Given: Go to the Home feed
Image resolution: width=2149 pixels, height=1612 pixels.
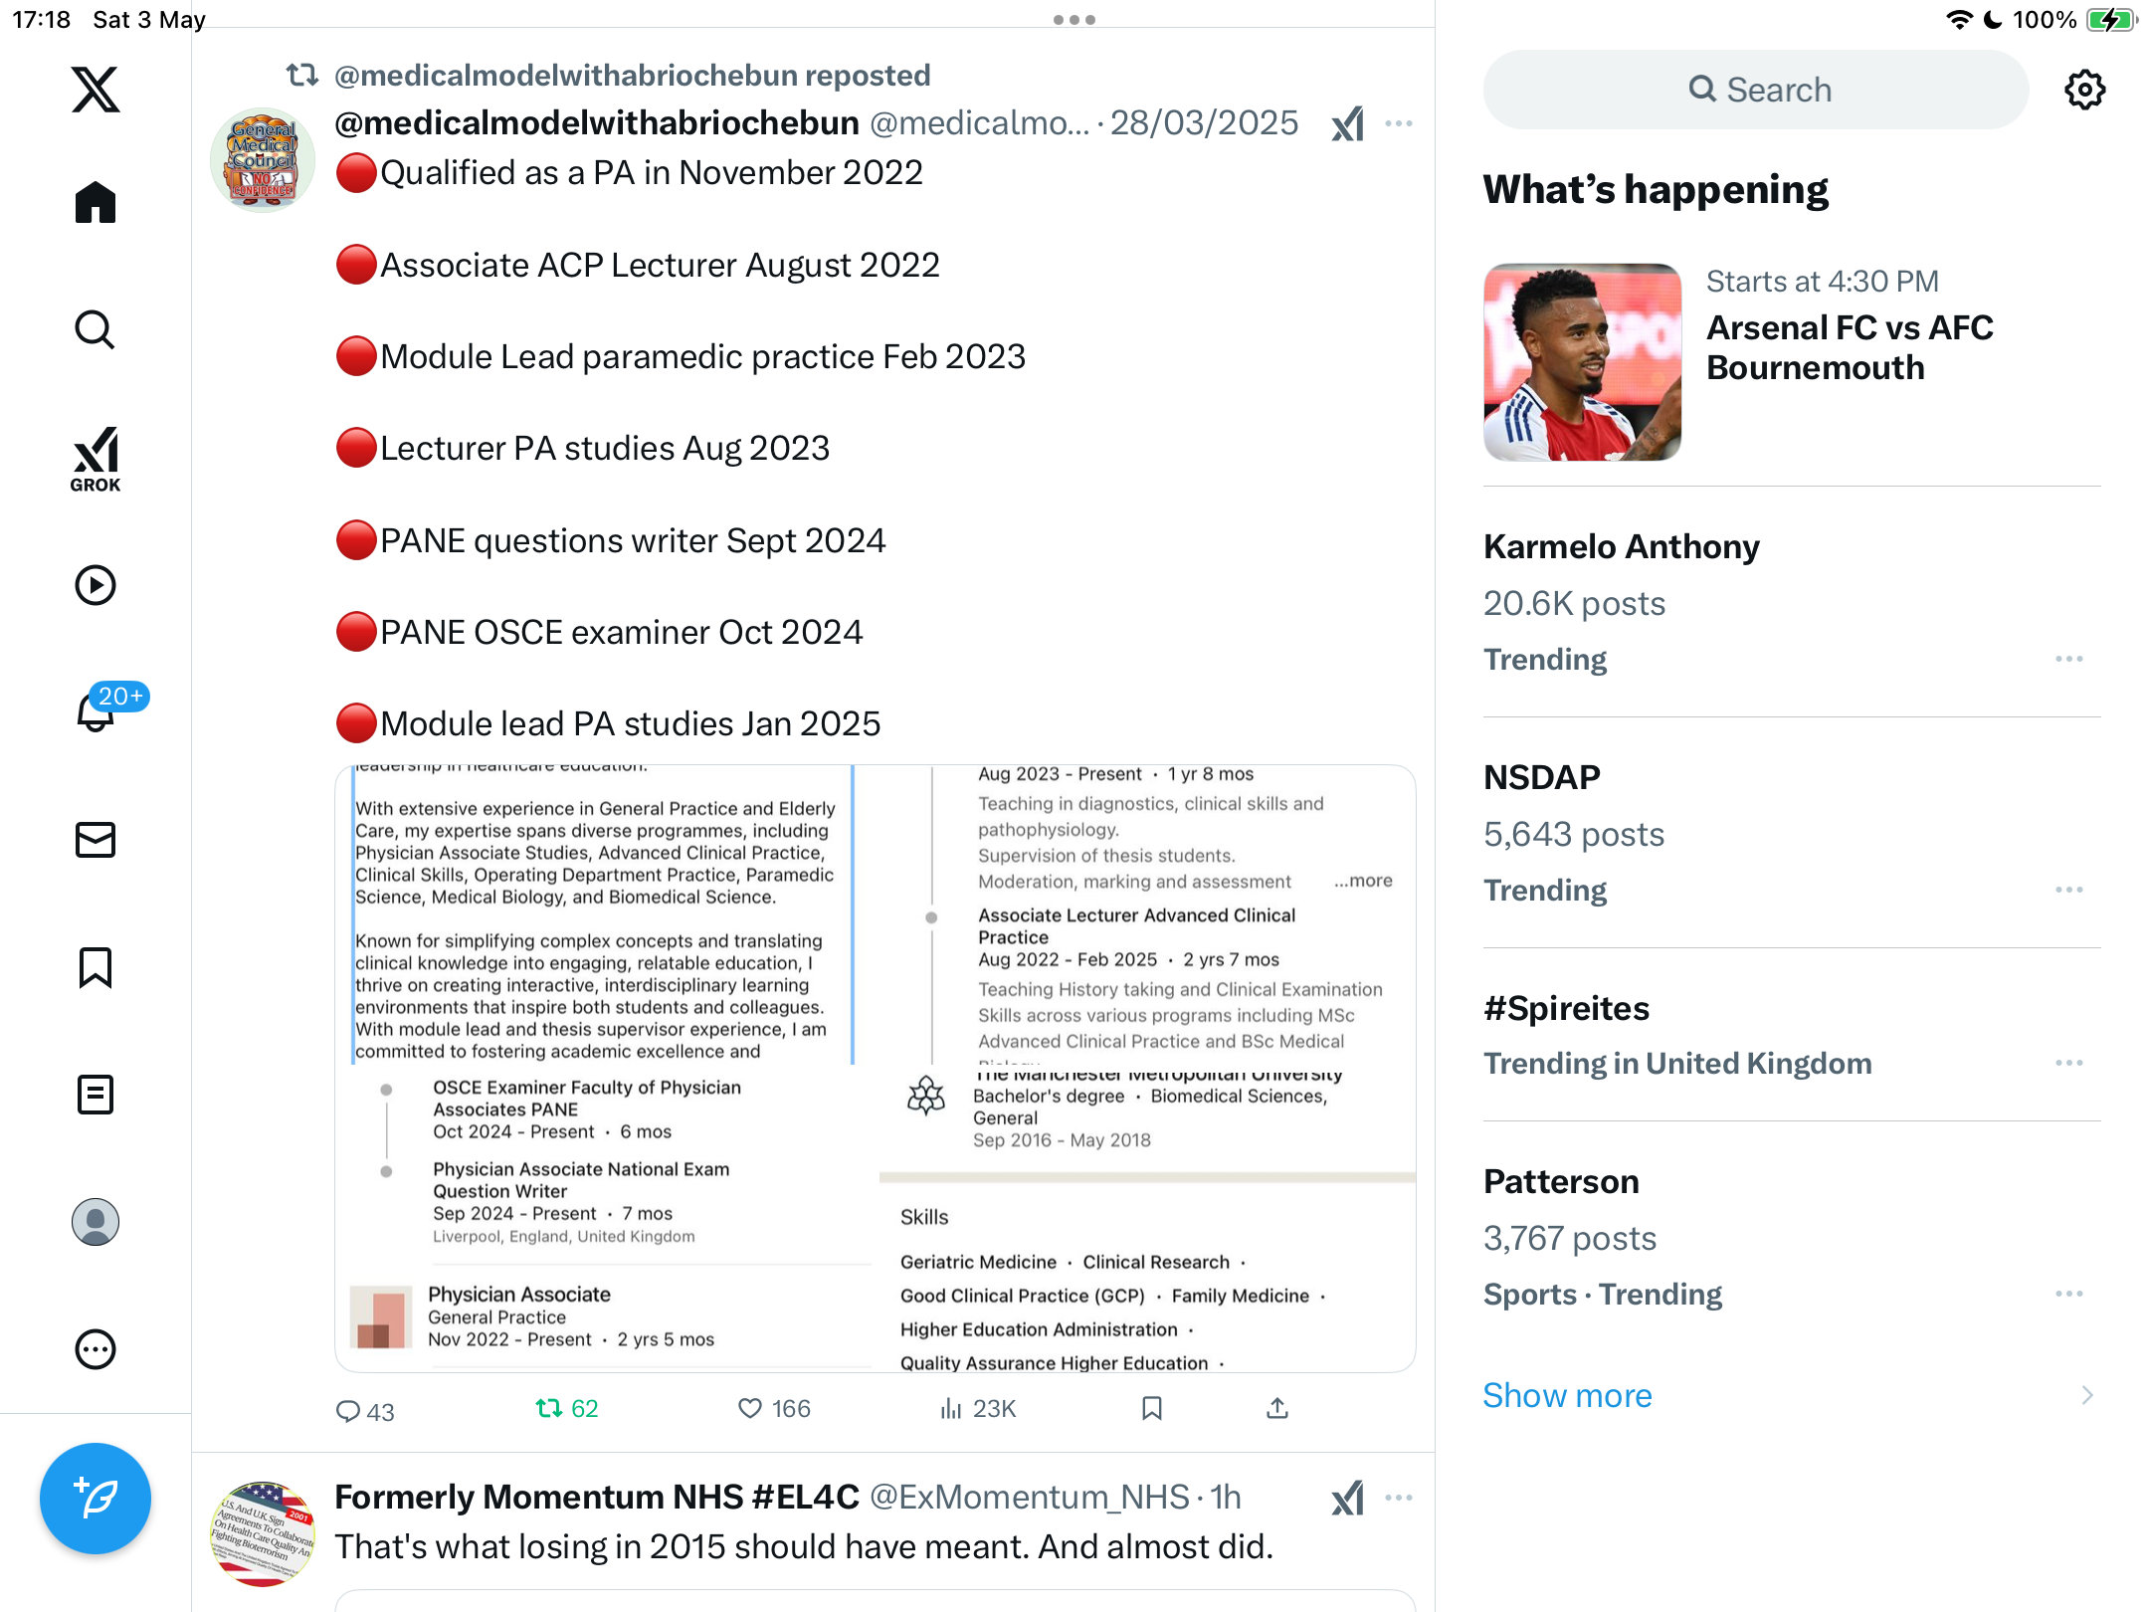Looking at the screenshot, I should pos(96,203).
